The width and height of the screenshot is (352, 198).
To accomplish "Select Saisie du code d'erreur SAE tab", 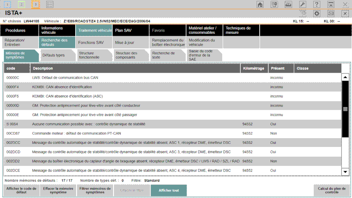I will [x=205, y=55].
